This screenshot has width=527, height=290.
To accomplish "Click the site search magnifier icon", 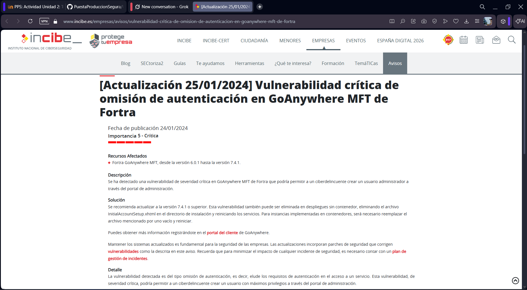I will point(512,40).
